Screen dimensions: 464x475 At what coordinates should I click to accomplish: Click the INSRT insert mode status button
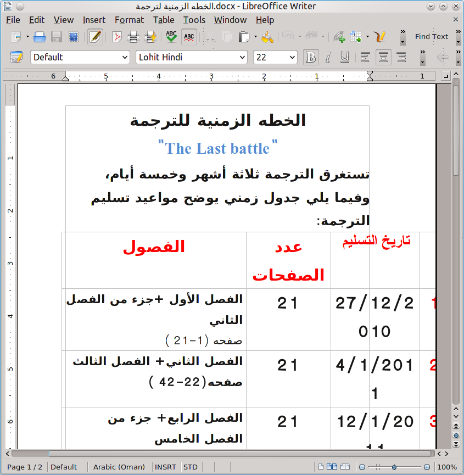[165, 467]
